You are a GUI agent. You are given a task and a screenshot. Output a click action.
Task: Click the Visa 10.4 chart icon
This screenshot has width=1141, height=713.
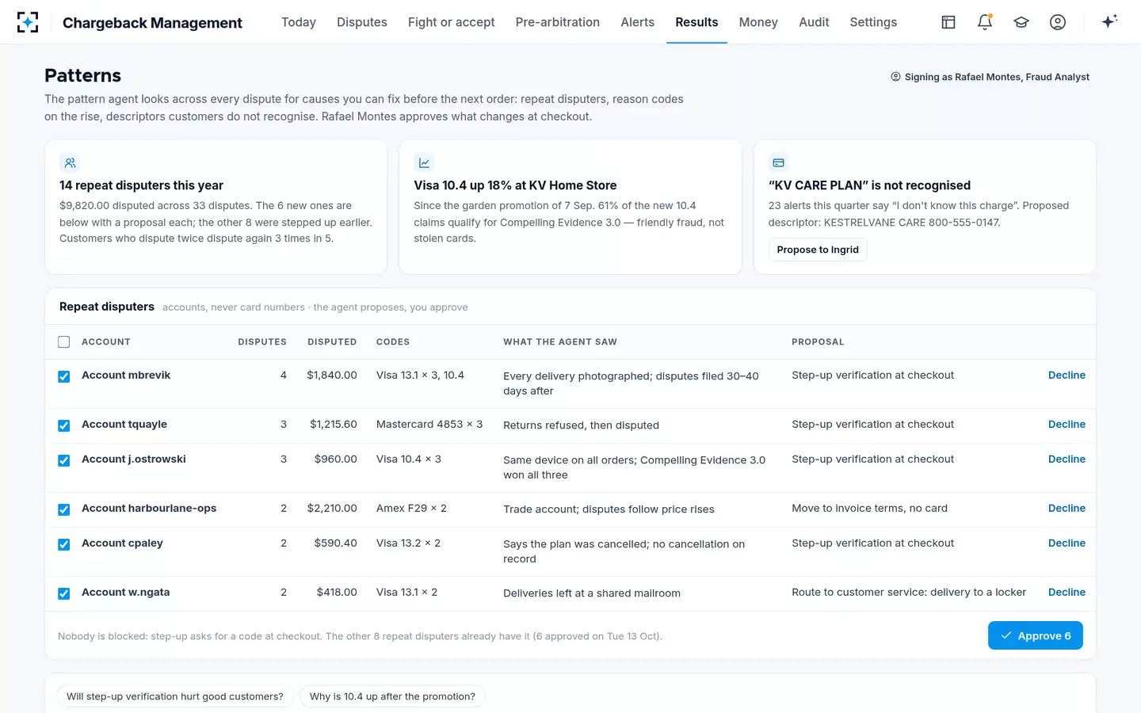tap(424, 162)
